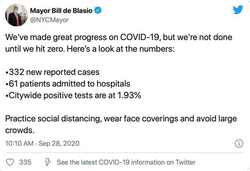Screen dimensions: 250x171
Task: Open the tweet info circle icon
Action: point(238,143)
